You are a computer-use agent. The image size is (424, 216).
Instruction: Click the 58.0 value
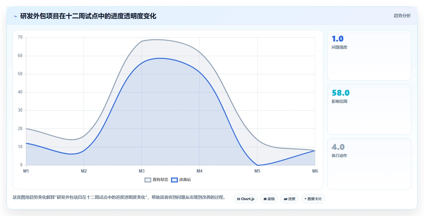point(341,93)
